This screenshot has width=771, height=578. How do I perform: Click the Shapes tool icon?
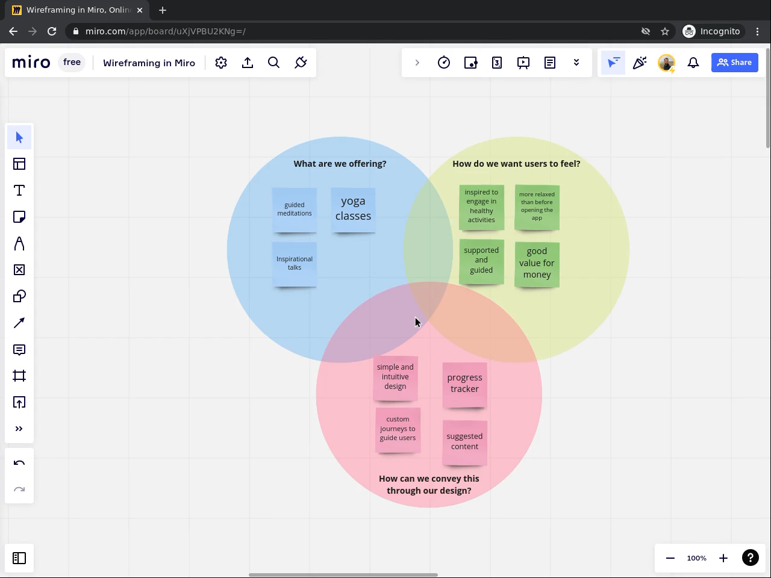pyautogui.click(x=19, y=296)
